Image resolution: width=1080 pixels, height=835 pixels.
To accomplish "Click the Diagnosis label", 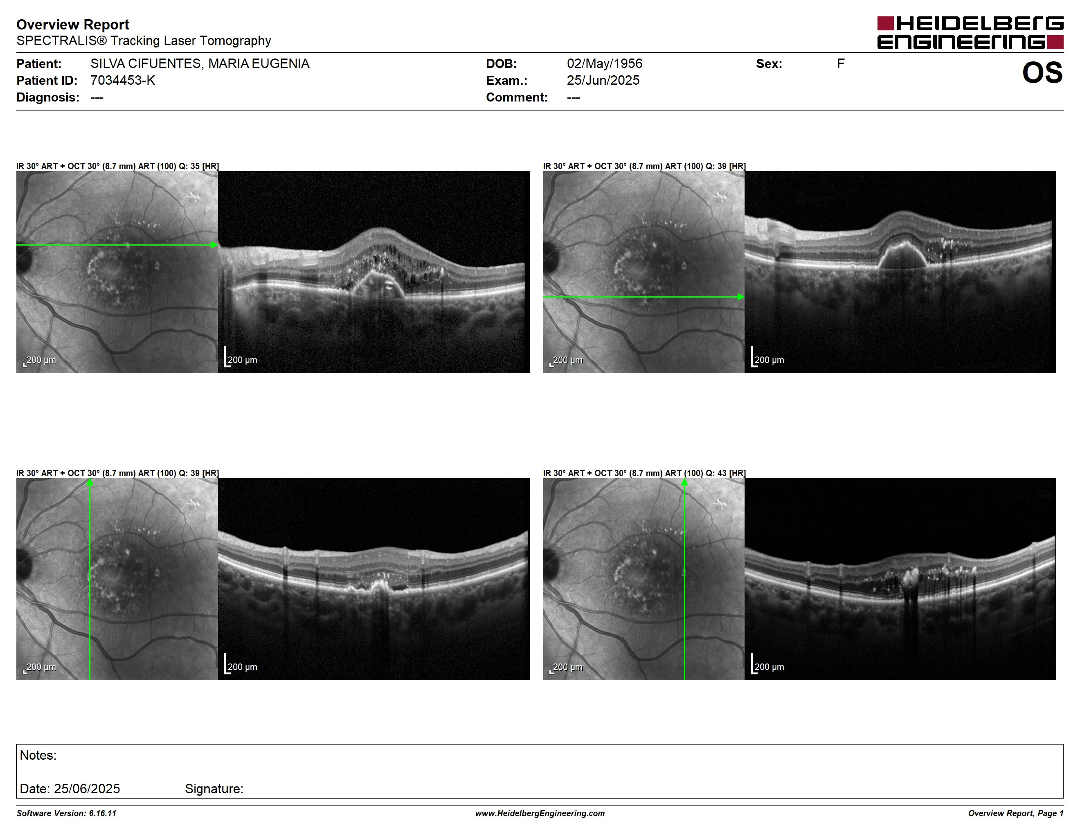I will coord(47,97).
